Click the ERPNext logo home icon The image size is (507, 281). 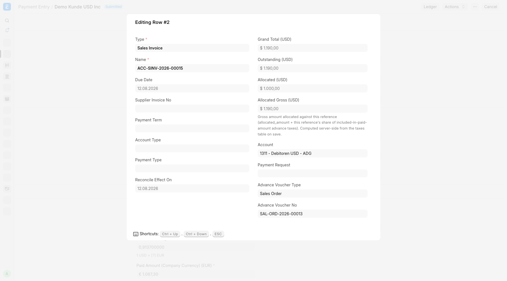(x=7, y=7)
